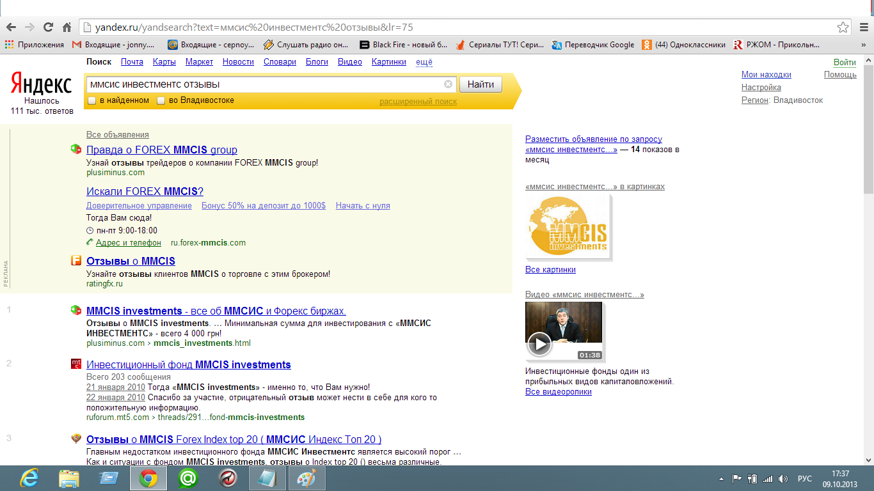Open the Приложения apps bookmark
Viewport: 874px width, 491px height.
(x=35, y=45)
